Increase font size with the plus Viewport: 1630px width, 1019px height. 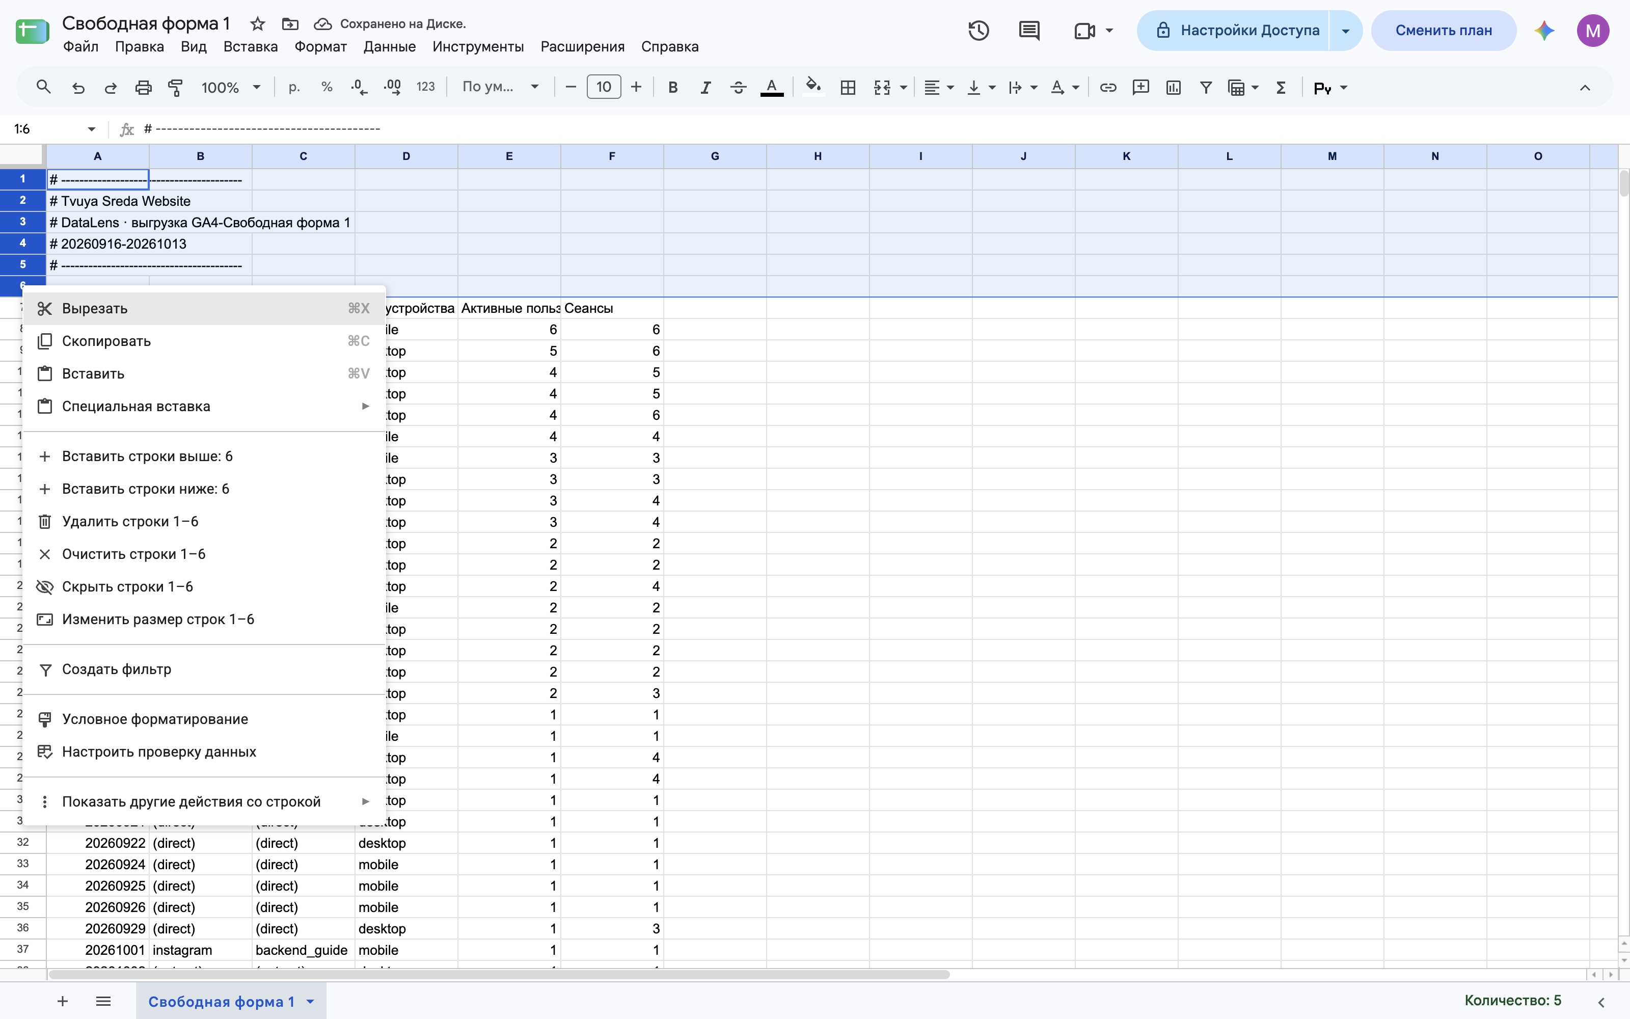(x=636, y=87)
